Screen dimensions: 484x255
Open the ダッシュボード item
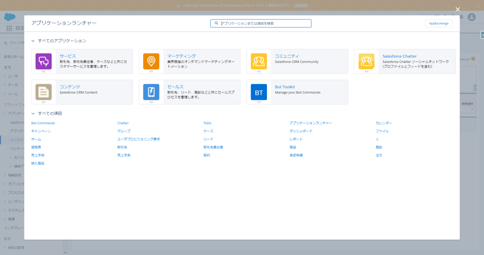tap(301, 131)
